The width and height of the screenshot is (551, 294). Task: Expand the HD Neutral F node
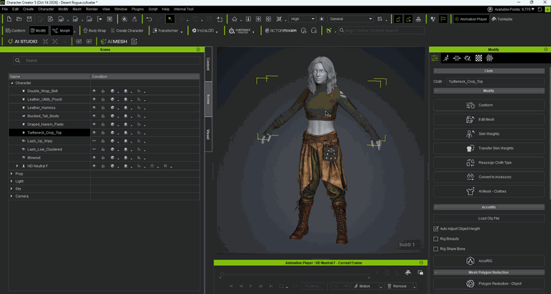point(17,166)
